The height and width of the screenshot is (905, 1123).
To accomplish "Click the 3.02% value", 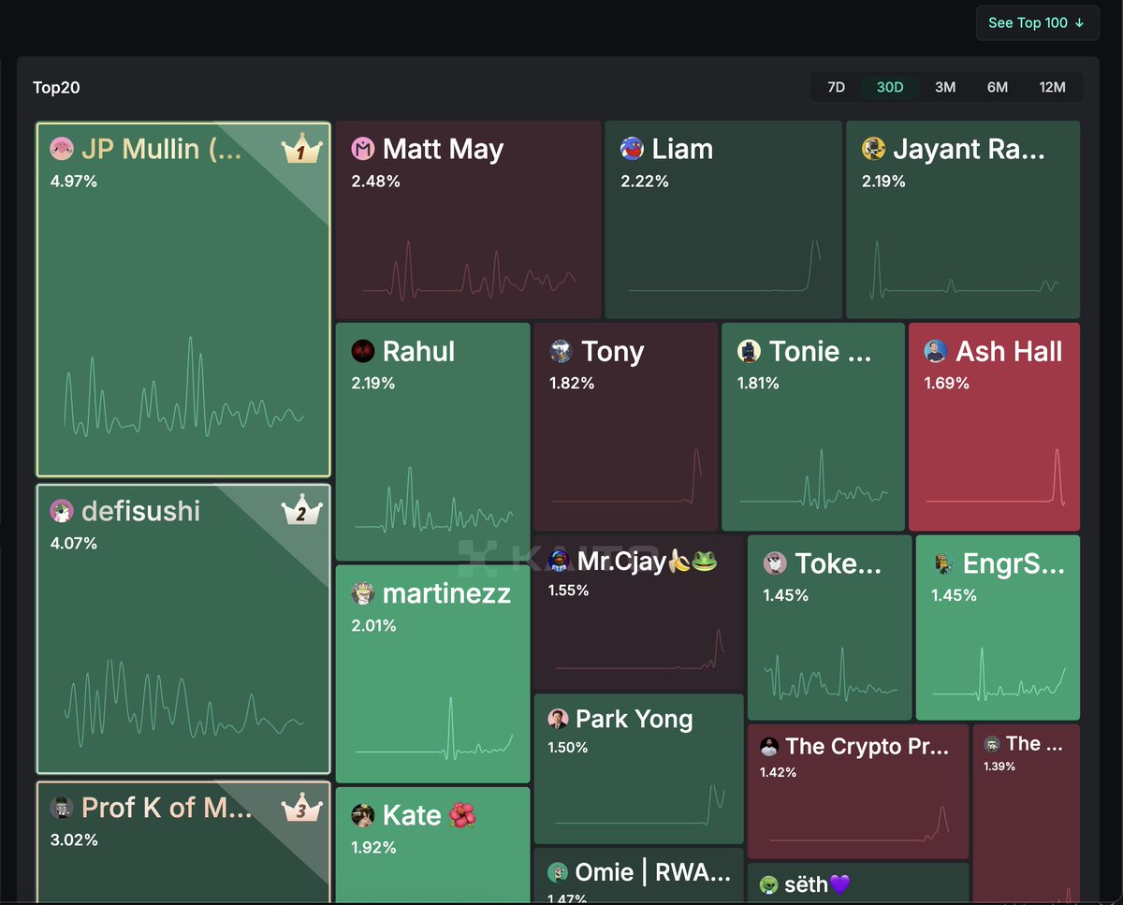I will (x=74, y=839).
